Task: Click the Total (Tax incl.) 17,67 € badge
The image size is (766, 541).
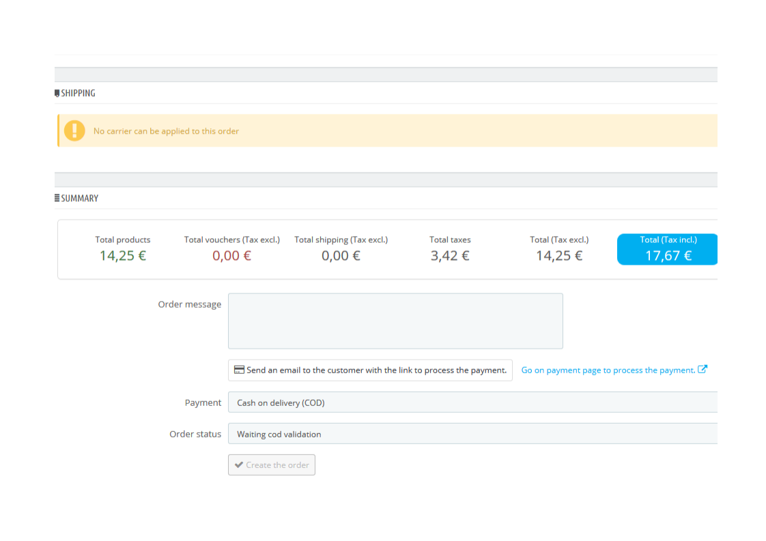Action: [667, 249]
